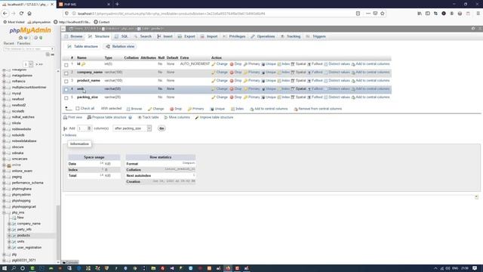Click Remove from central columns
This screenshot has width=483, height=272.
pos(318,109)
